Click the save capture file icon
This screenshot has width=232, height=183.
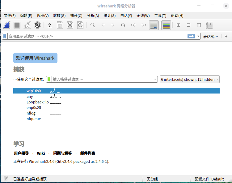pyautogui.click(x=60, y=25)
